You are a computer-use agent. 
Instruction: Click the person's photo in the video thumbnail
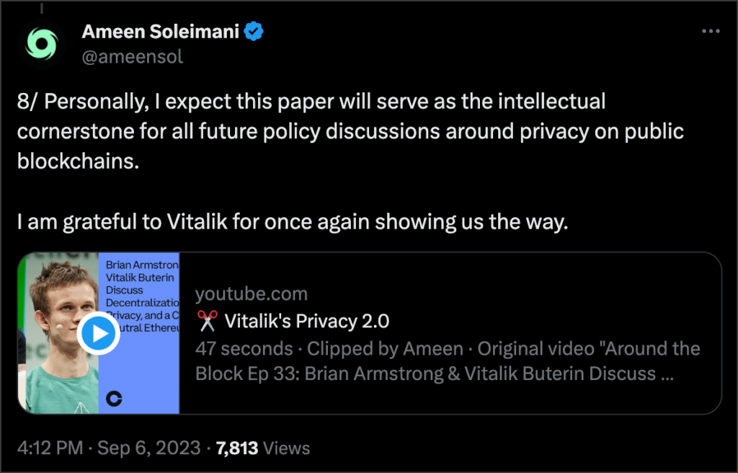[58, 333]
